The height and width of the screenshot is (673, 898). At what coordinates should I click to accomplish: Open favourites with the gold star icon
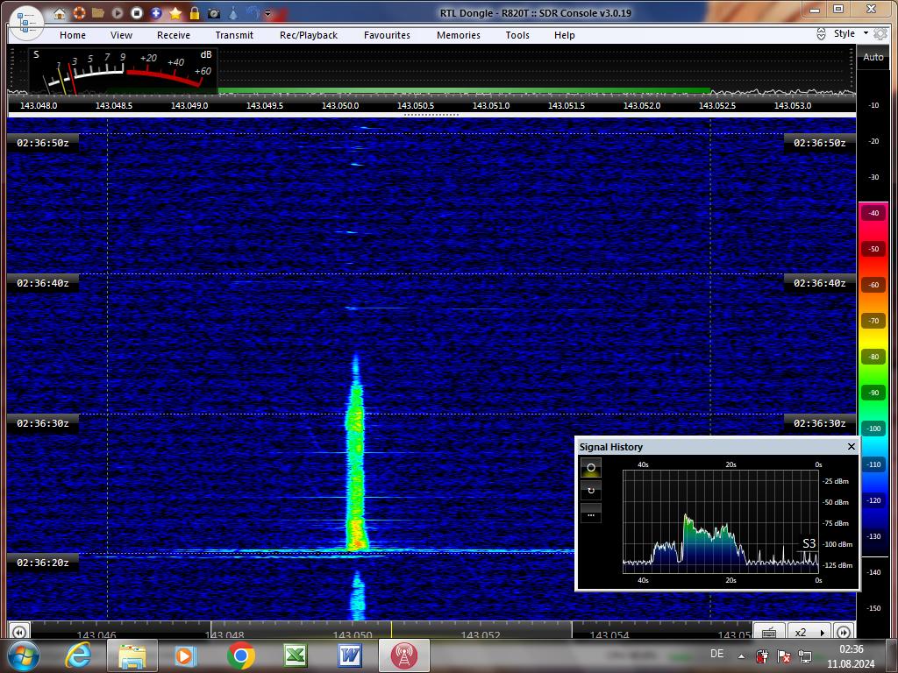coord(175,12)
